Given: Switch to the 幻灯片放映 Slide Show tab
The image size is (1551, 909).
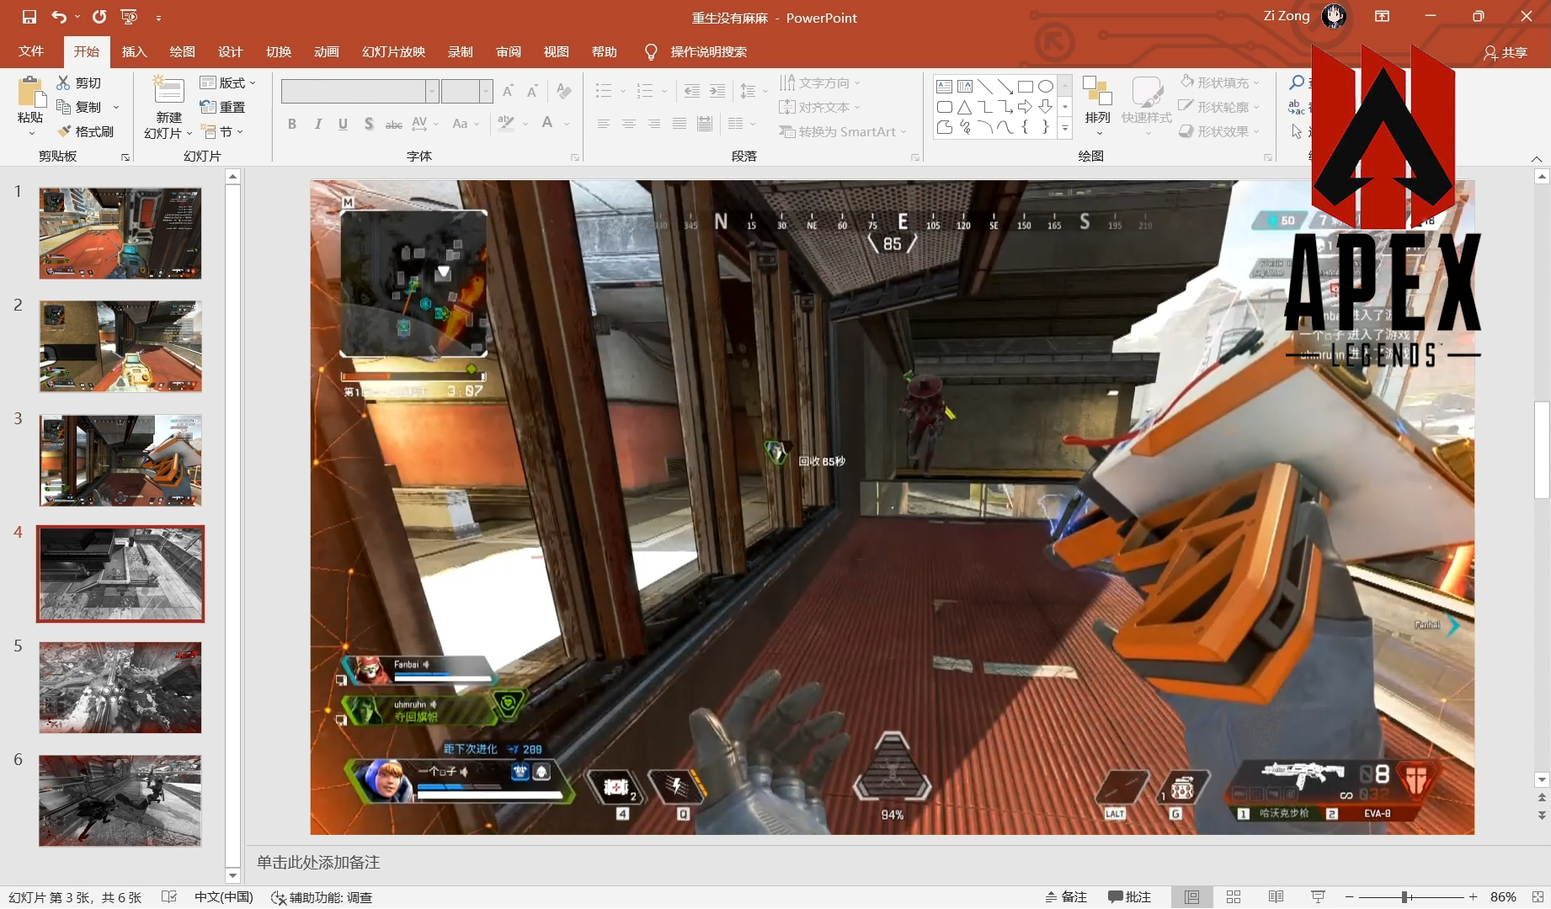Looking at the screenshot, I should pyautogui.click(x=393, y=51).
